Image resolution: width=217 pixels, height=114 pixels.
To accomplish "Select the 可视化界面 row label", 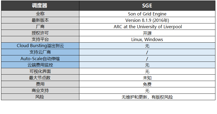I will pyautogui.click(x=40, y=71).
